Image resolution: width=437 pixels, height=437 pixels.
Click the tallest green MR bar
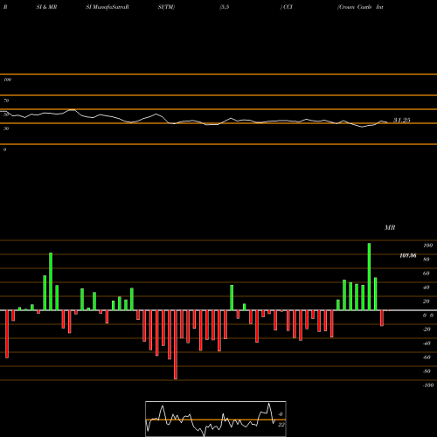point(369,277)
